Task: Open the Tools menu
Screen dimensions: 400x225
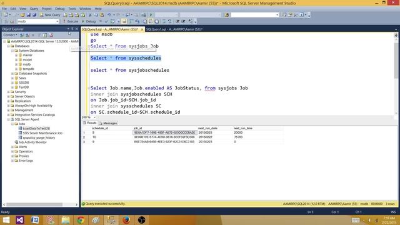Action: coord(72,9)
